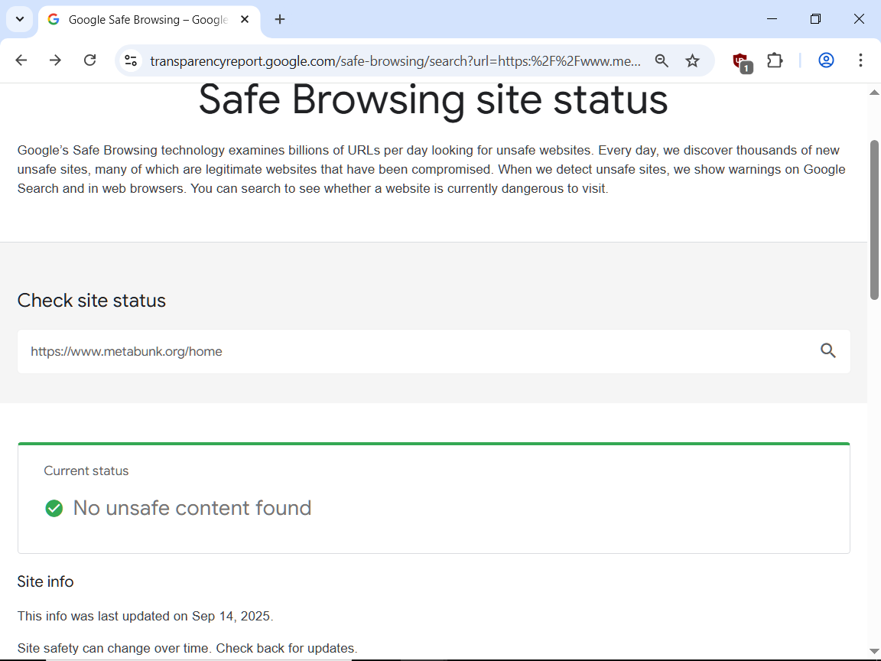Screen dimensions: 881x661
Task: Click the browser forward arrow
Action: point(55,60)
